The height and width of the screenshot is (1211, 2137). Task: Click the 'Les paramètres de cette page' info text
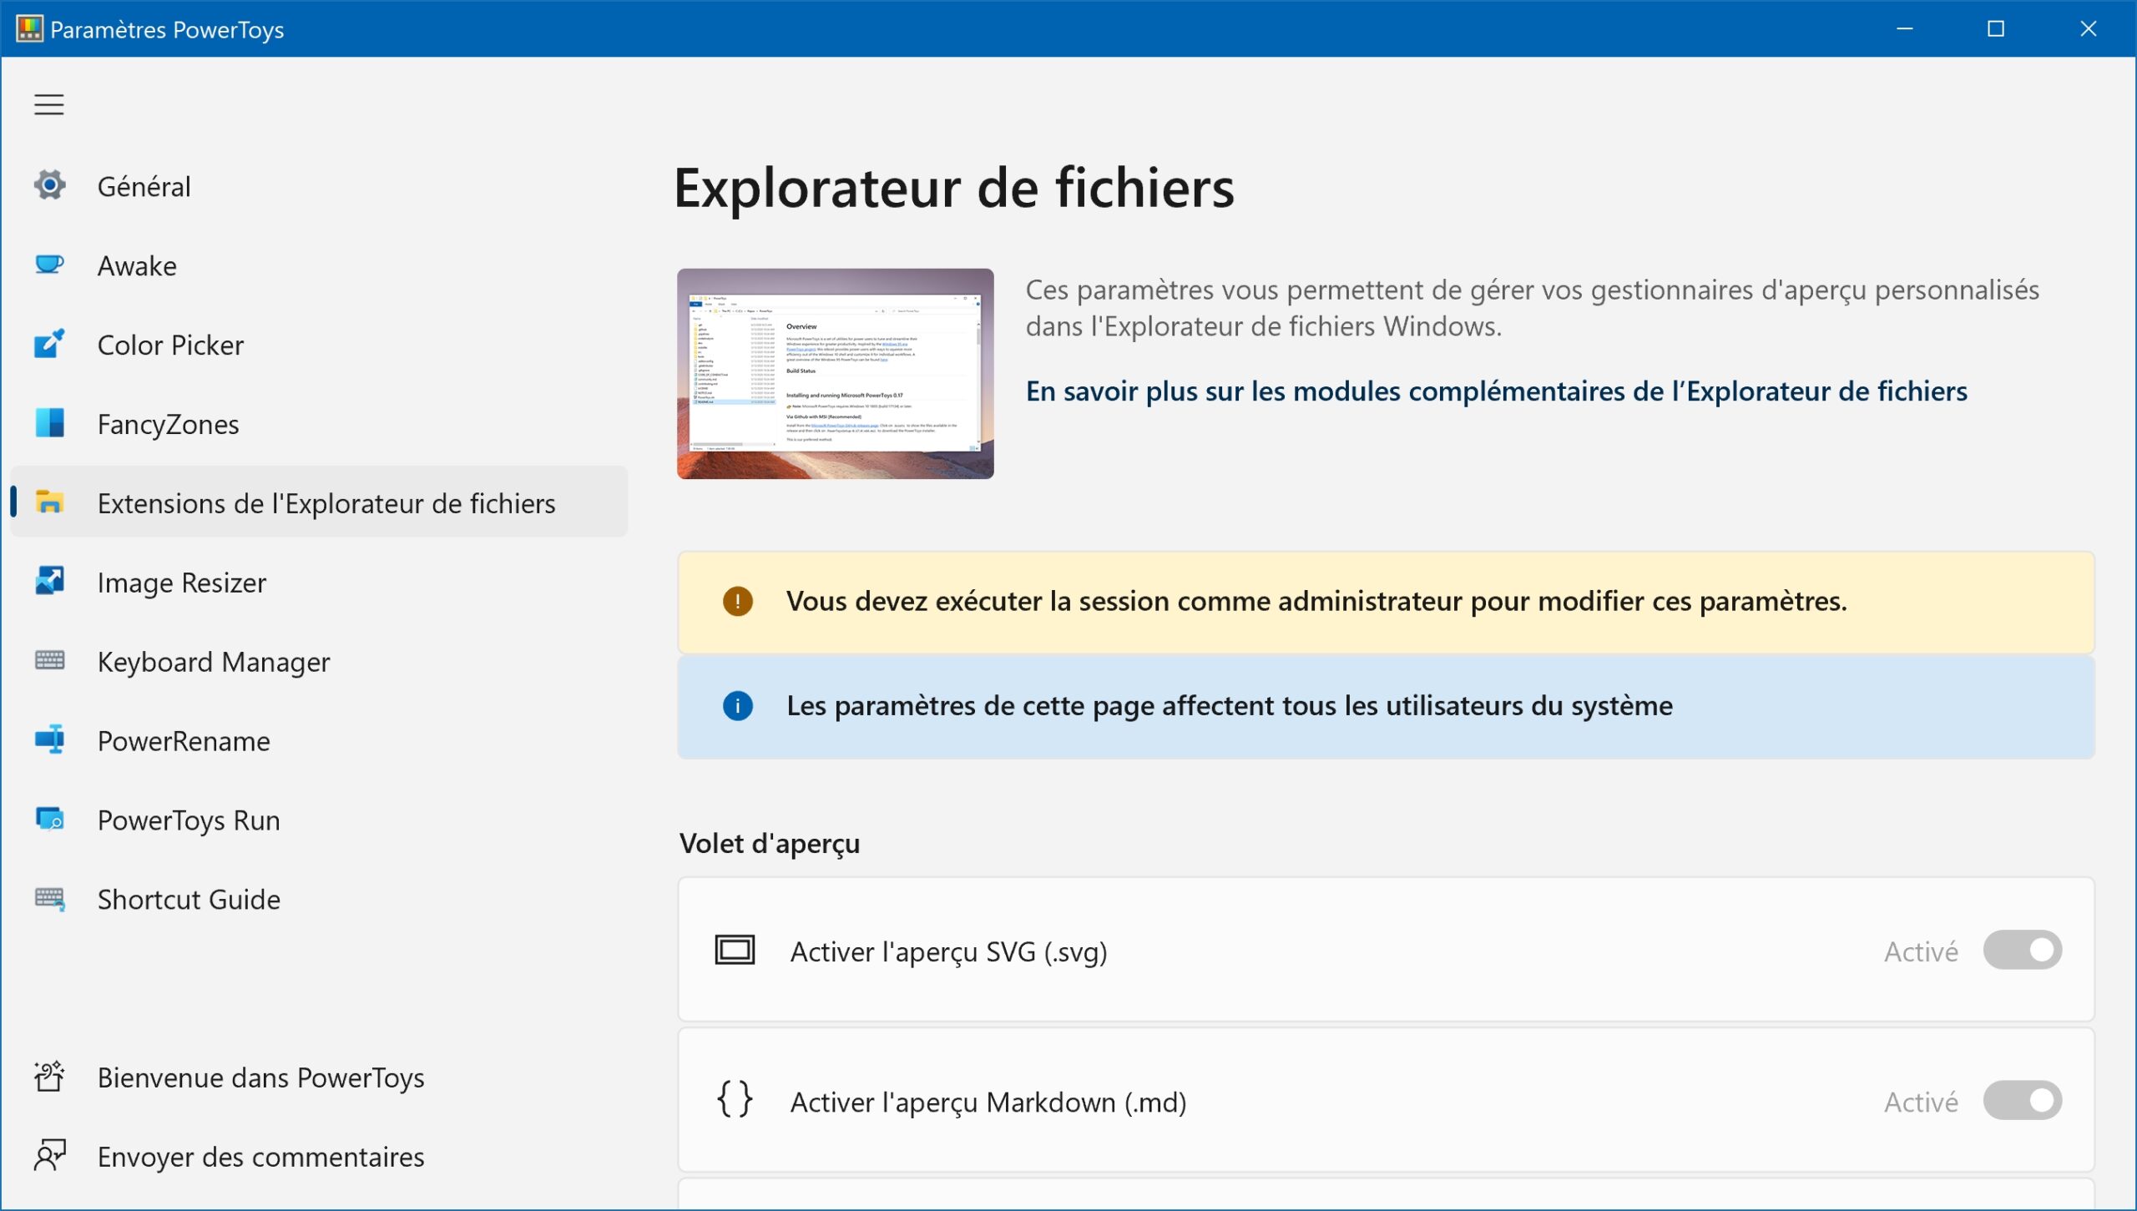[x=1230, y=706]
